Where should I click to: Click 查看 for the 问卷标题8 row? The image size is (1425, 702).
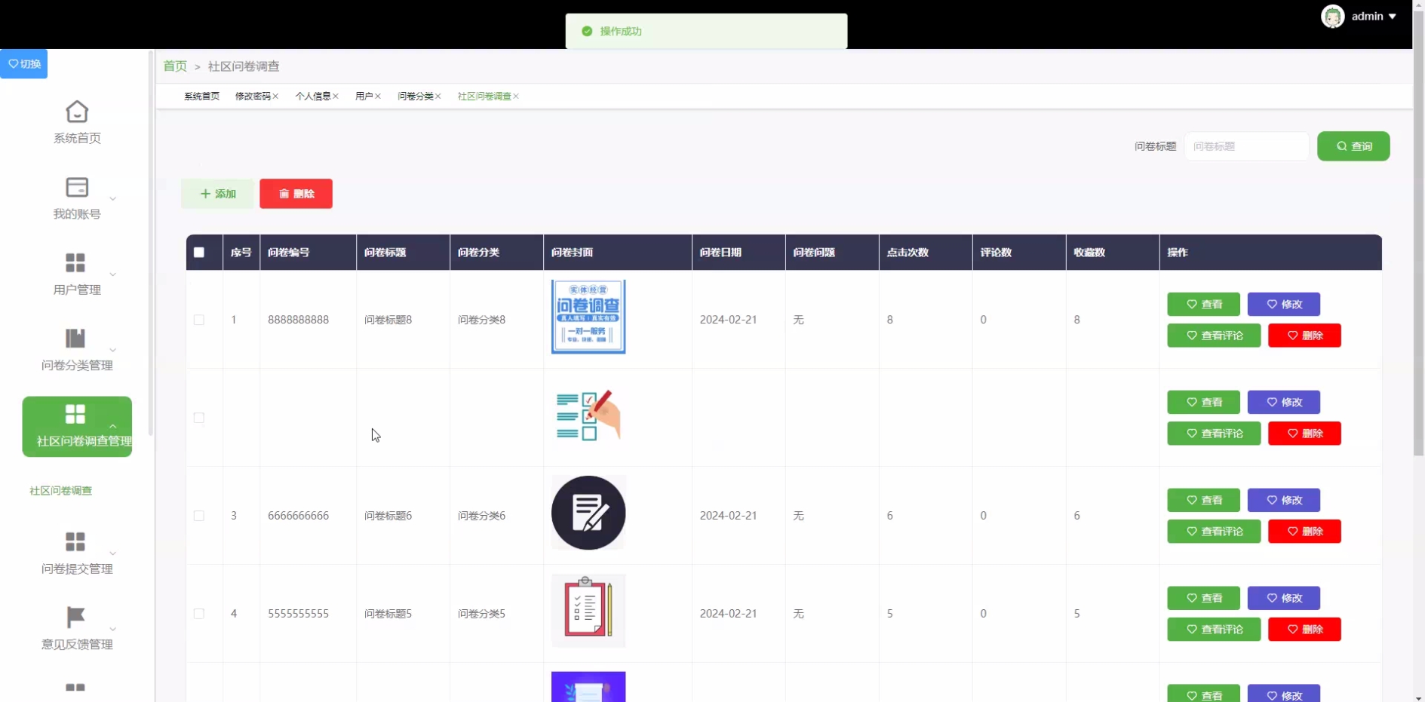pos(1203,305)
